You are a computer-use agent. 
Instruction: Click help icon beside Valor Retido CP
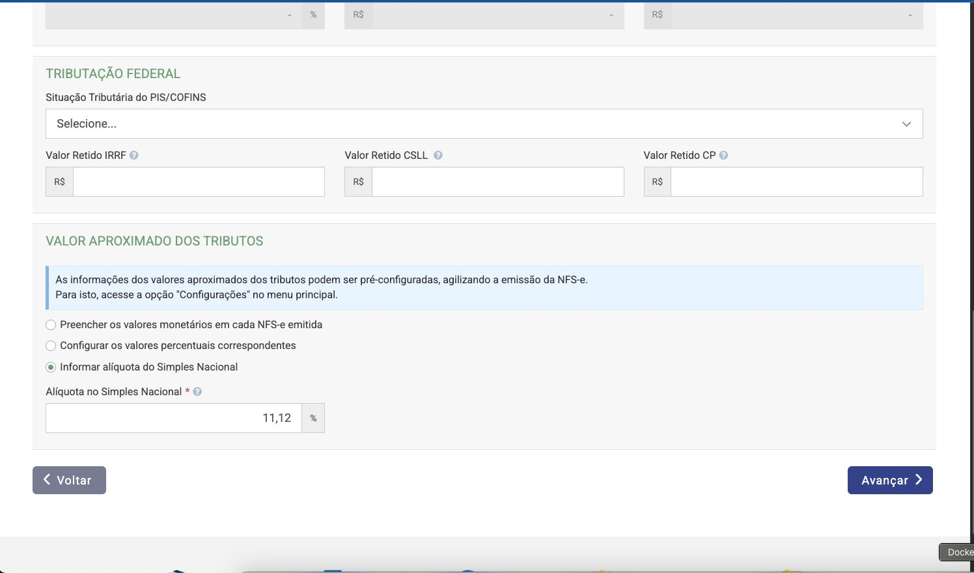(x=724, y=156)
